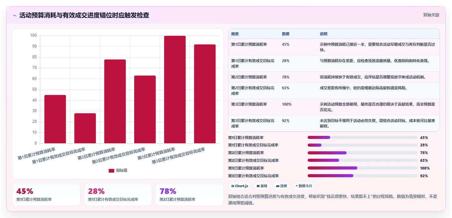Click the x-axis label 第1日累计预算消耗率 under the chart
The image size is (452, 218).
click(x=36, y=153)
